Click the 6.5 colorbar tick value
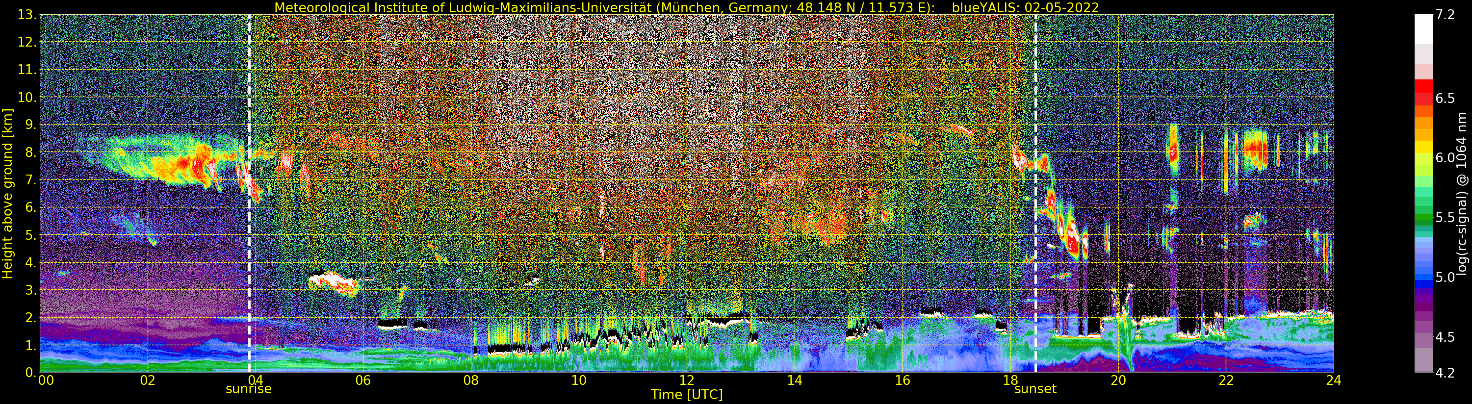The height and width of the screenshot is (404, 1472). coord(1445,98)
